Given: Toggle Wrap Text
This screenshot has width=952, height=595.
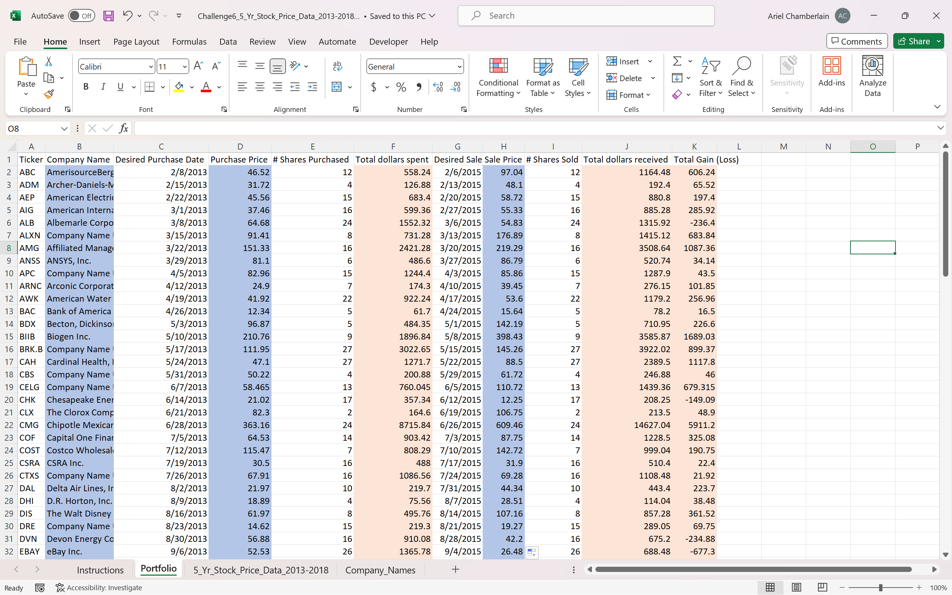Looking at the screenshot, I should click(x=337, y=66).
